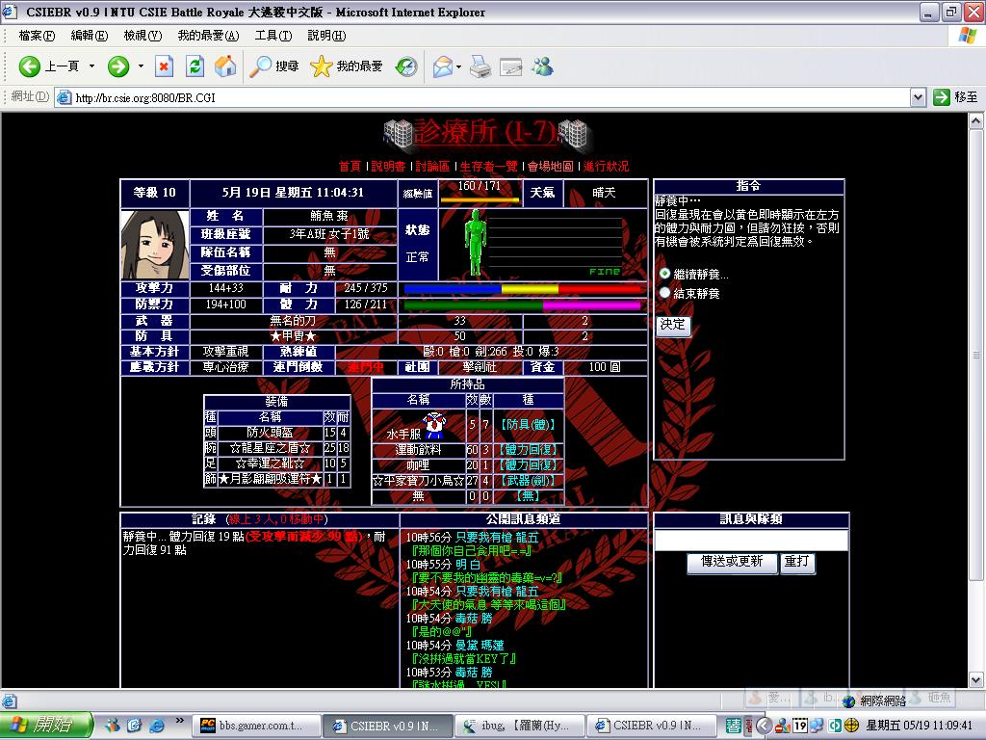Launch Internet Explorer from quick launch
The image size is (986, 740).
coord(156,726)
